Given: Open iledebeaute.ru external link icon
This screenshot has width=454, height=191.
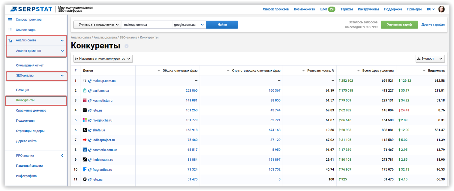Looking at the screenshot, I should (90, 160).
